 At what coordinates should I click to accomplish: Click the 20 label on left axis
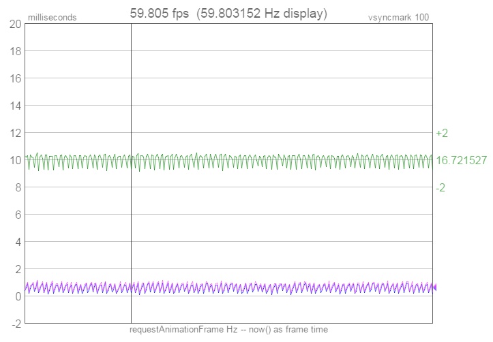(14, 24)
